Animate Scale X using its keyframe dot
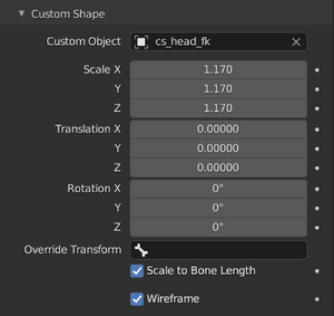The width and height of the screenshot is (334, 316). pyautogui.click(x=317, y=70)
